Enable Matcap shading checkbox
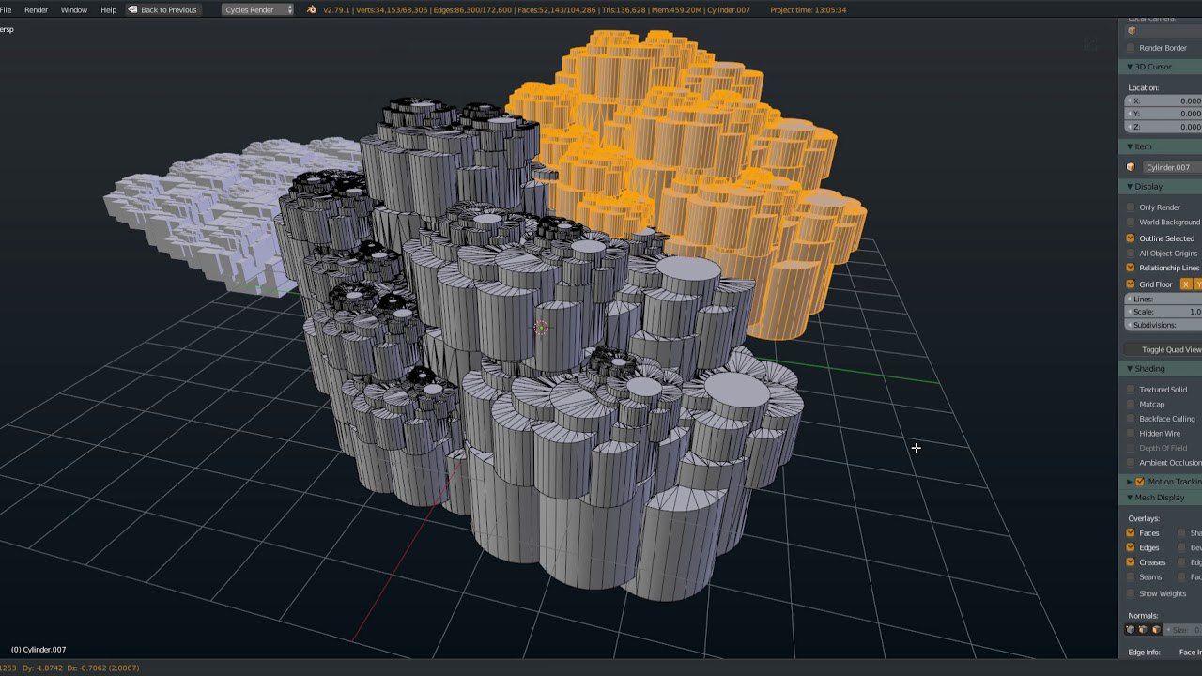 pos(1131,405)
